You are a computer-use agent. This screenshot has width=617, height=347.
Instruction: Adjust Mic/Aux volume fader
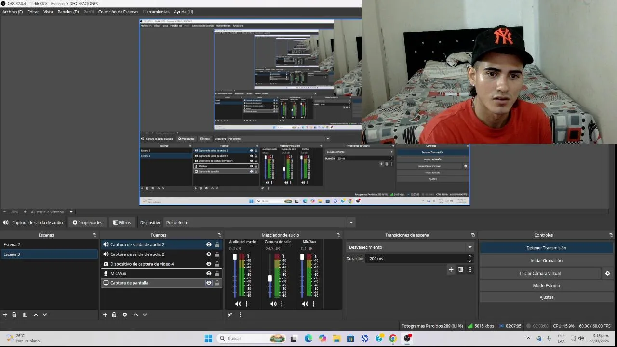click(x=302, y=257)
